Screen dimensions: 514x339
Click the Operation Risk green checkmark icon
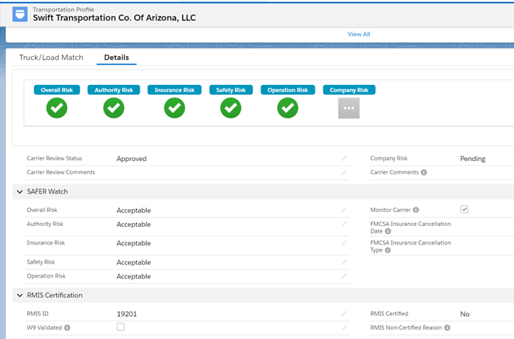pyautogui.click(x=287, y=108)
